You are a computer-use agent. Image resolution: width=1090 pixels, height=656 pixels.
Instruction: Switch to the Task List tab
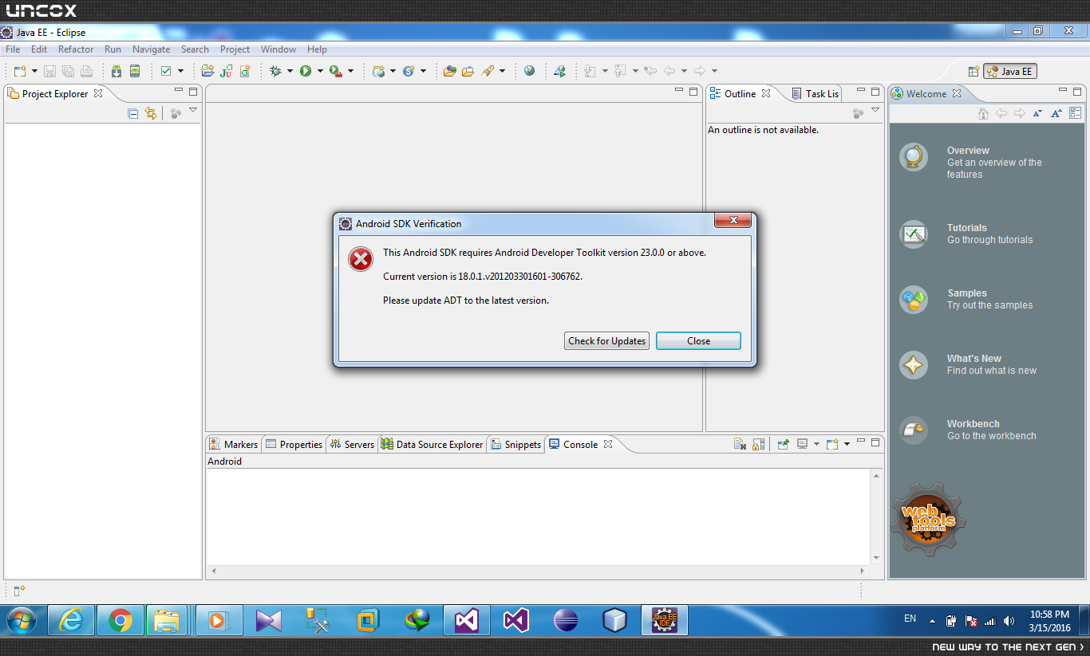click(815, 94)
